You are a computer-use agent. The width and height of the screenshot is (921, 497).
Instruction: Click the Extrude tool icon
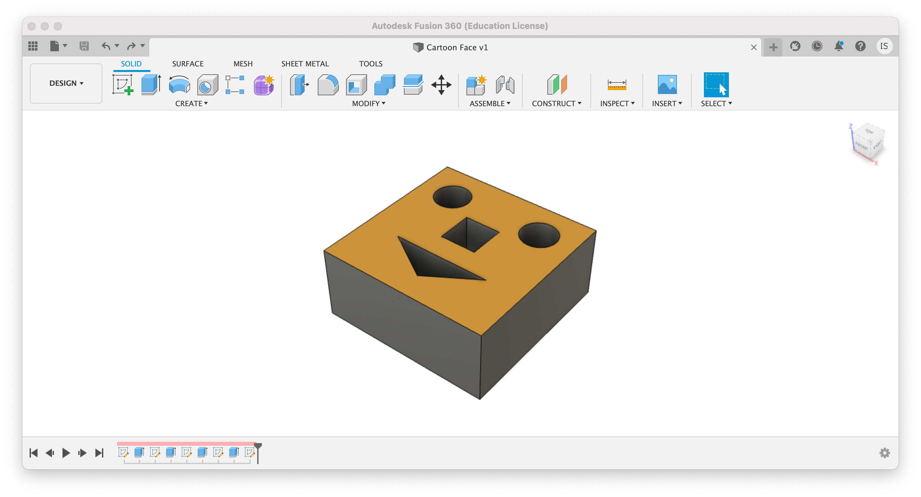pos(149,84)
